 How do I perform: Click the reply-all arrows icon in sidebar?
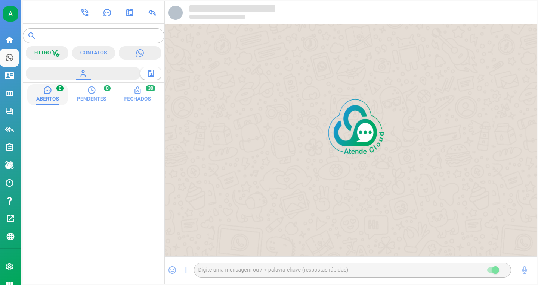coord(10,129)
